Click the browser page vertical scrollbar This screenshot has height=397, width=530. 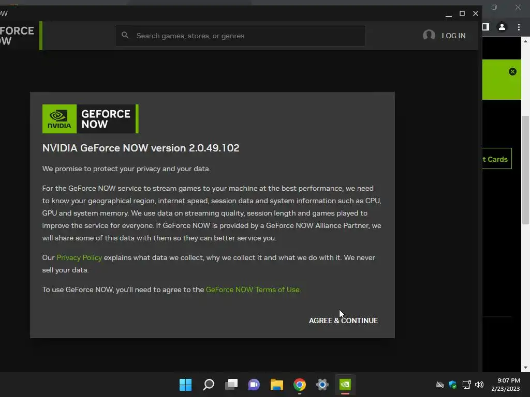pyautogui.click(x=525, y=170)
